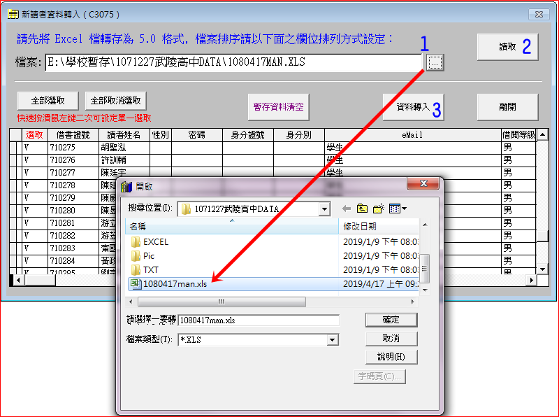Select file 1080417man.xls in list

(273, 284)
